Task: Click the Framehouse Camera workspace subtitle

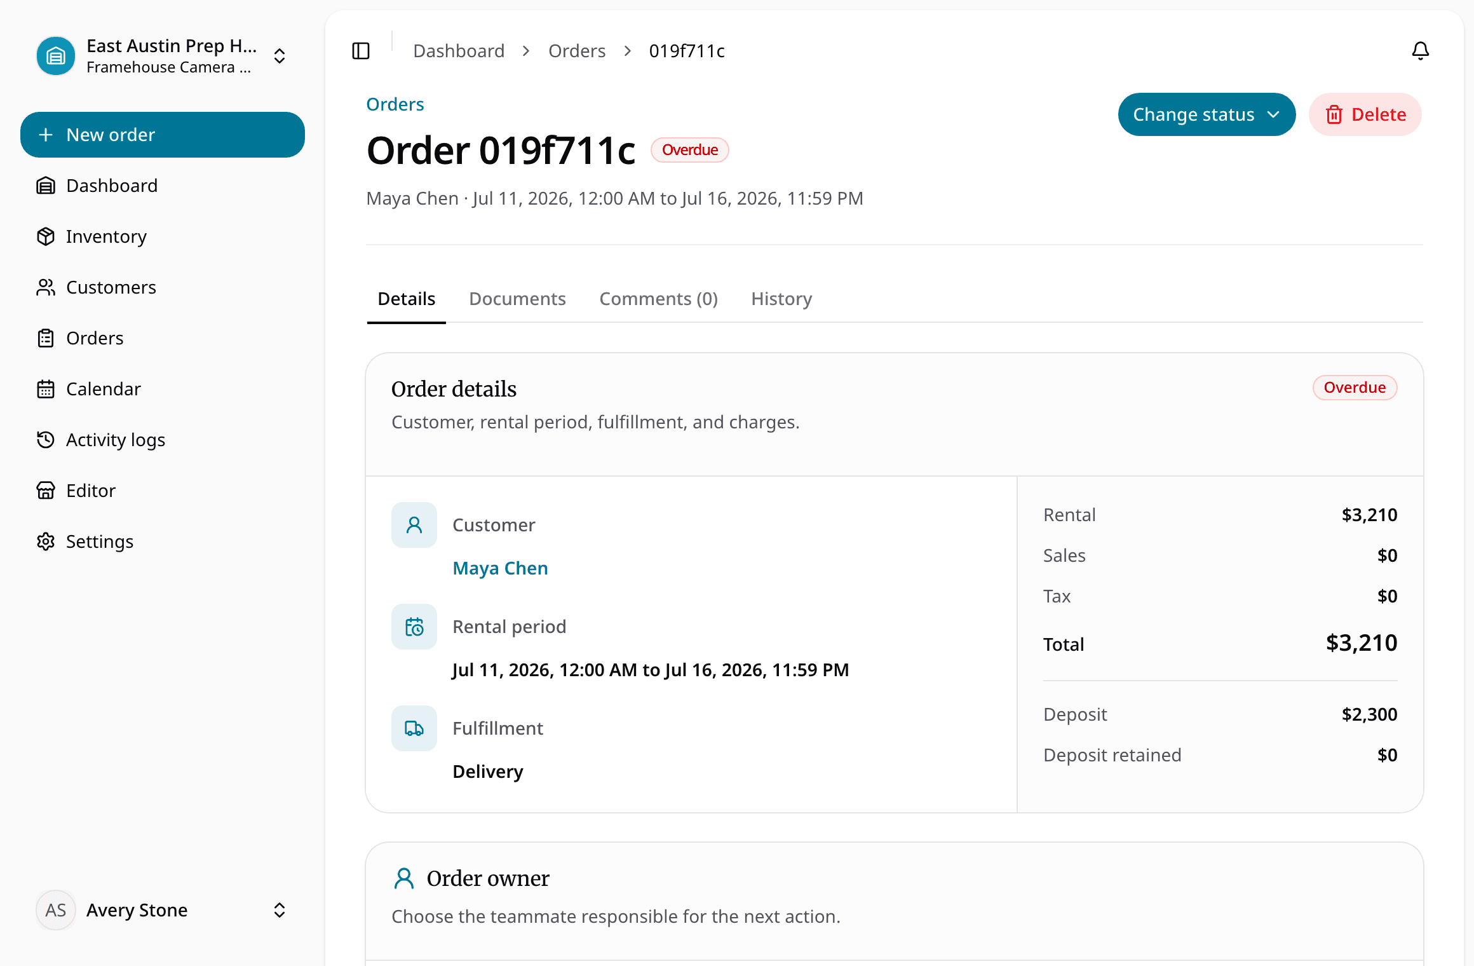Action: pos(168,67)
